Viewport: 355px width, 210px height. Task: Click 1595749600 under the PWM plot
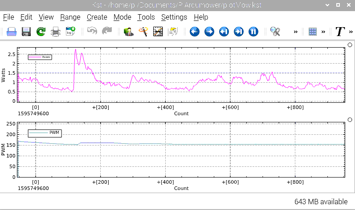point(33,188)
